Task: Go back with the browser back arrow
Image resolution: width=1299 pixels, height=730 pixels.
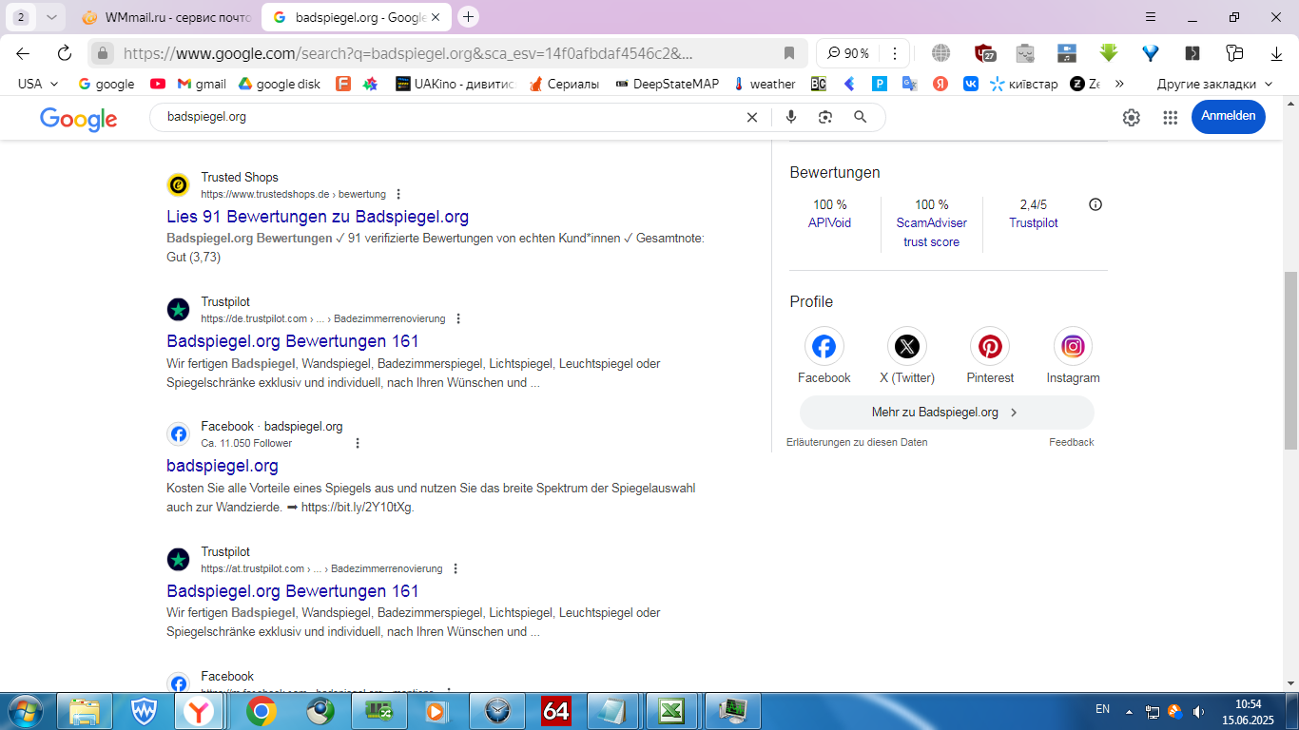Action: click(x=23, y=53)
